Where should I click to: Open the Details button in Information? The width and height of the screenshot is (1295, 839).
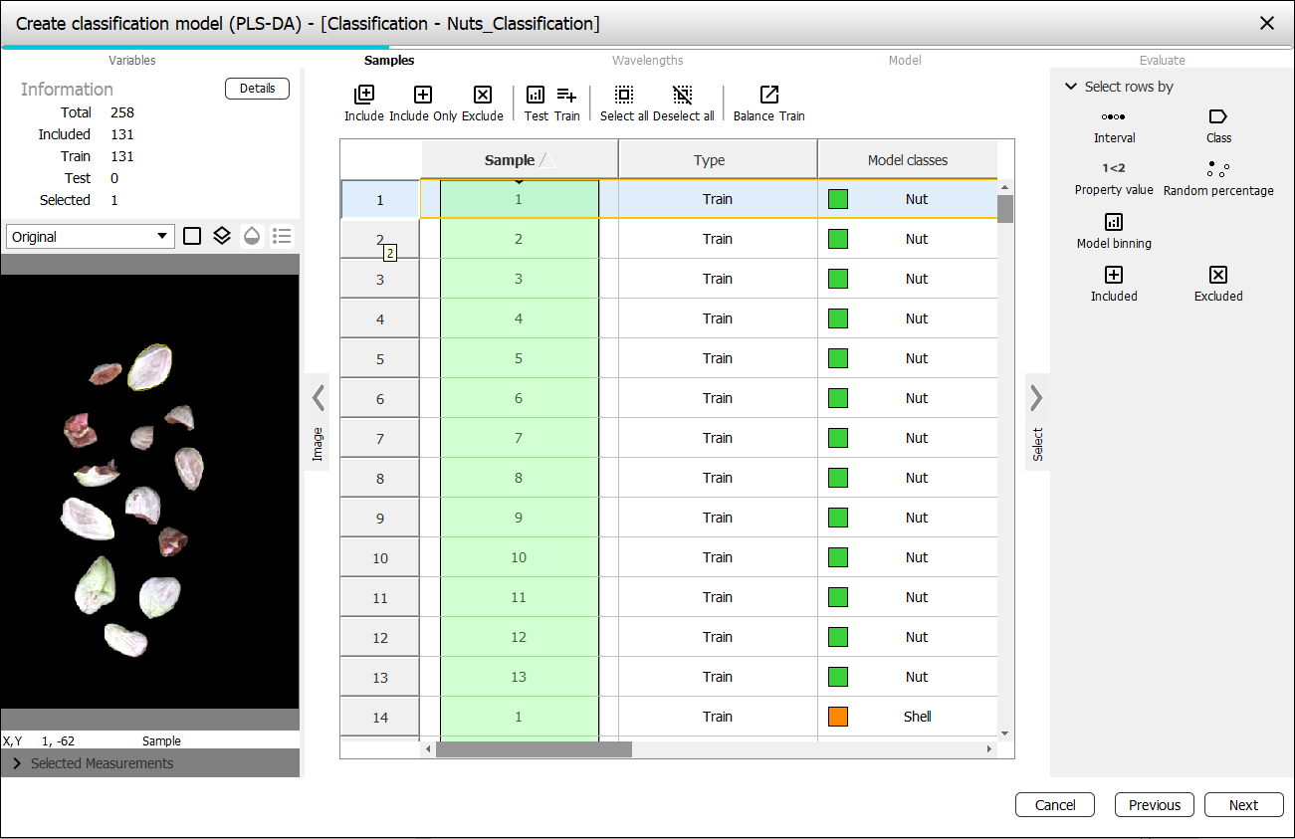point(257,89)
